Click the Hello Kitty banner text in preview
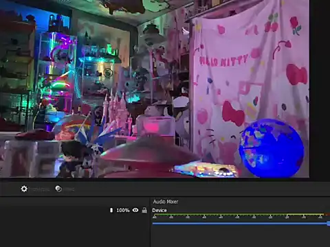Viewport: 330px width, 247px height. click(x=223, y=60)
